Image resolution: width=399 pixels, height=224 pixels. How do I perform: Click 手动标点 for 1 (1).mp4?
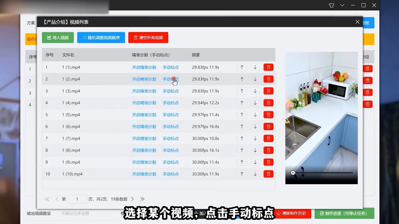coord(171,67)
